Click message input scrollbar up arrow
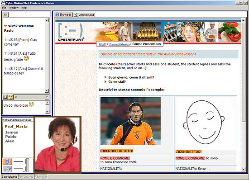Viewport: 249px width, 180px height. 48,103
